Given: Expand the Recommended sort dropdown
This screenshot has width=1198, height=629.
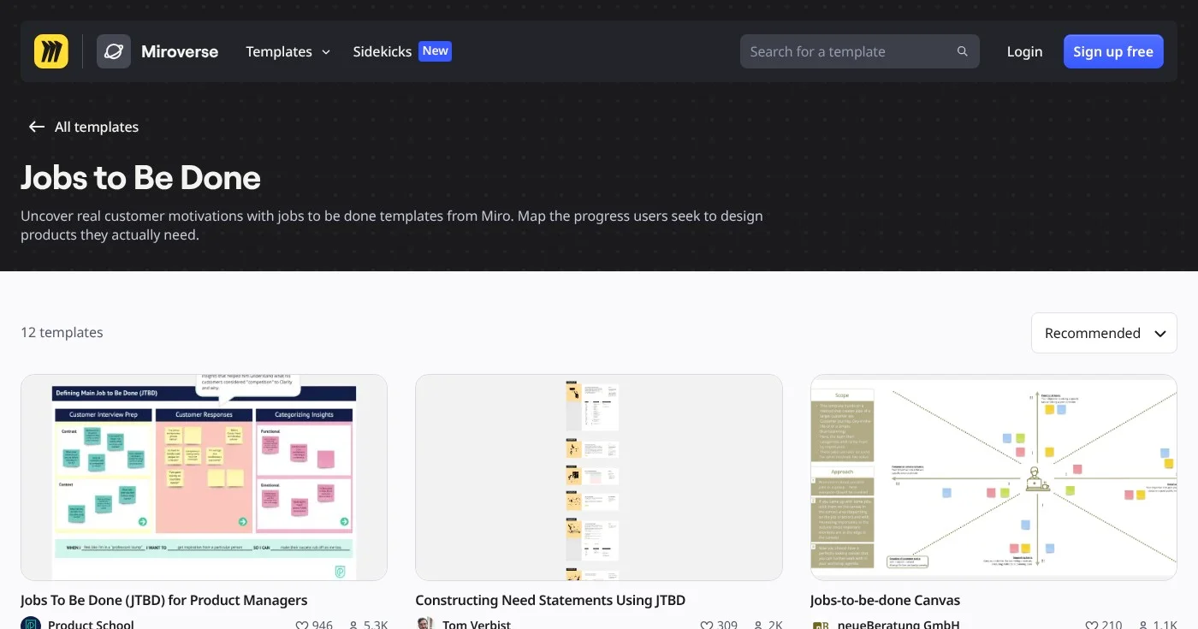Looking at the screenshot, I should pos(1104,333).
